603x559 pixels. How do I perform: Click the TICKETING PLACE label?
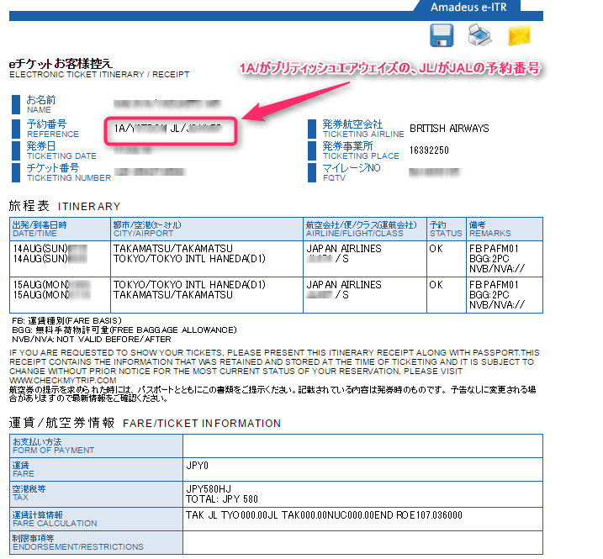pyautogui.click(x=361, y=156)
